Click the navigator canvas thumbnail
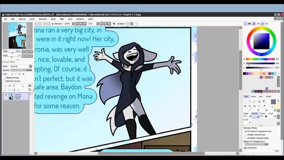 (17, 36)
